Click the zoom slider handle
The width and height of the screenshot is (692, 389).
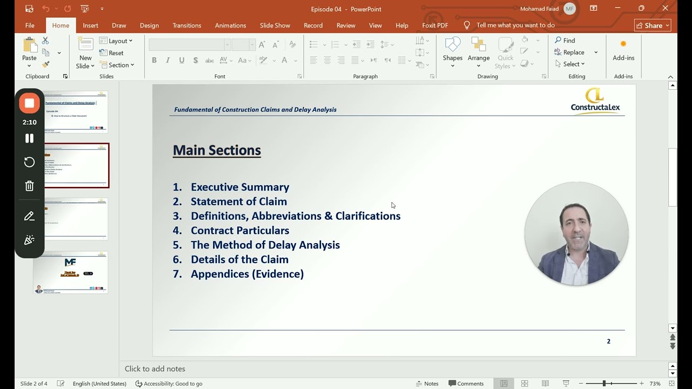coord(604,384)
